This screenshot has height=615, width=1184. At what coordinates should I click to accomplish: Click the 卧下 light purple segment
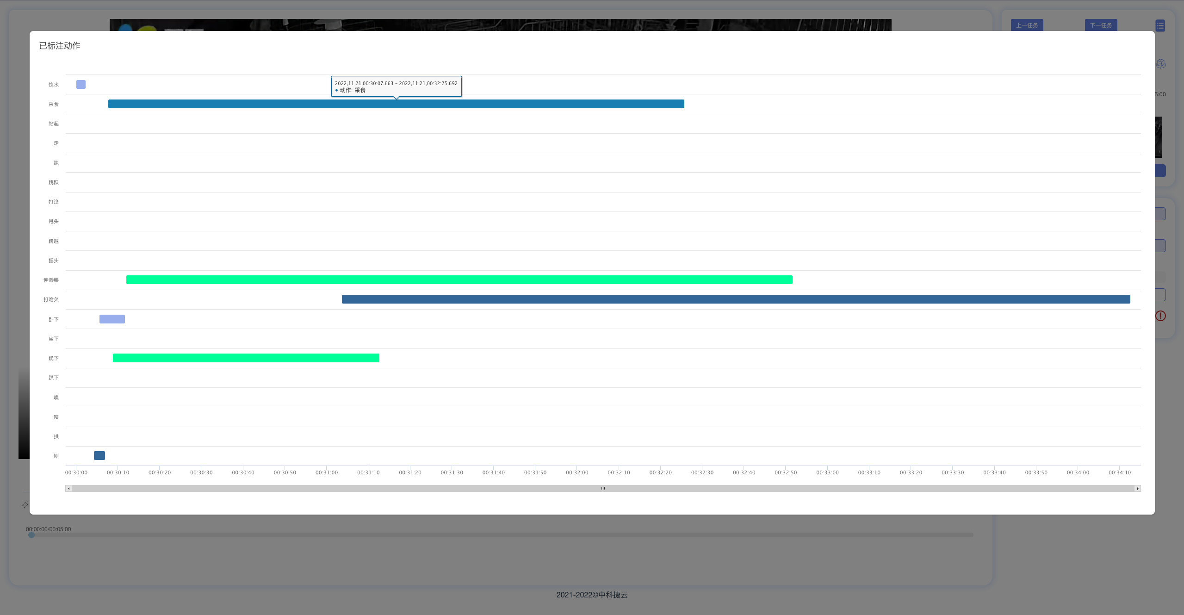point(112,319)
